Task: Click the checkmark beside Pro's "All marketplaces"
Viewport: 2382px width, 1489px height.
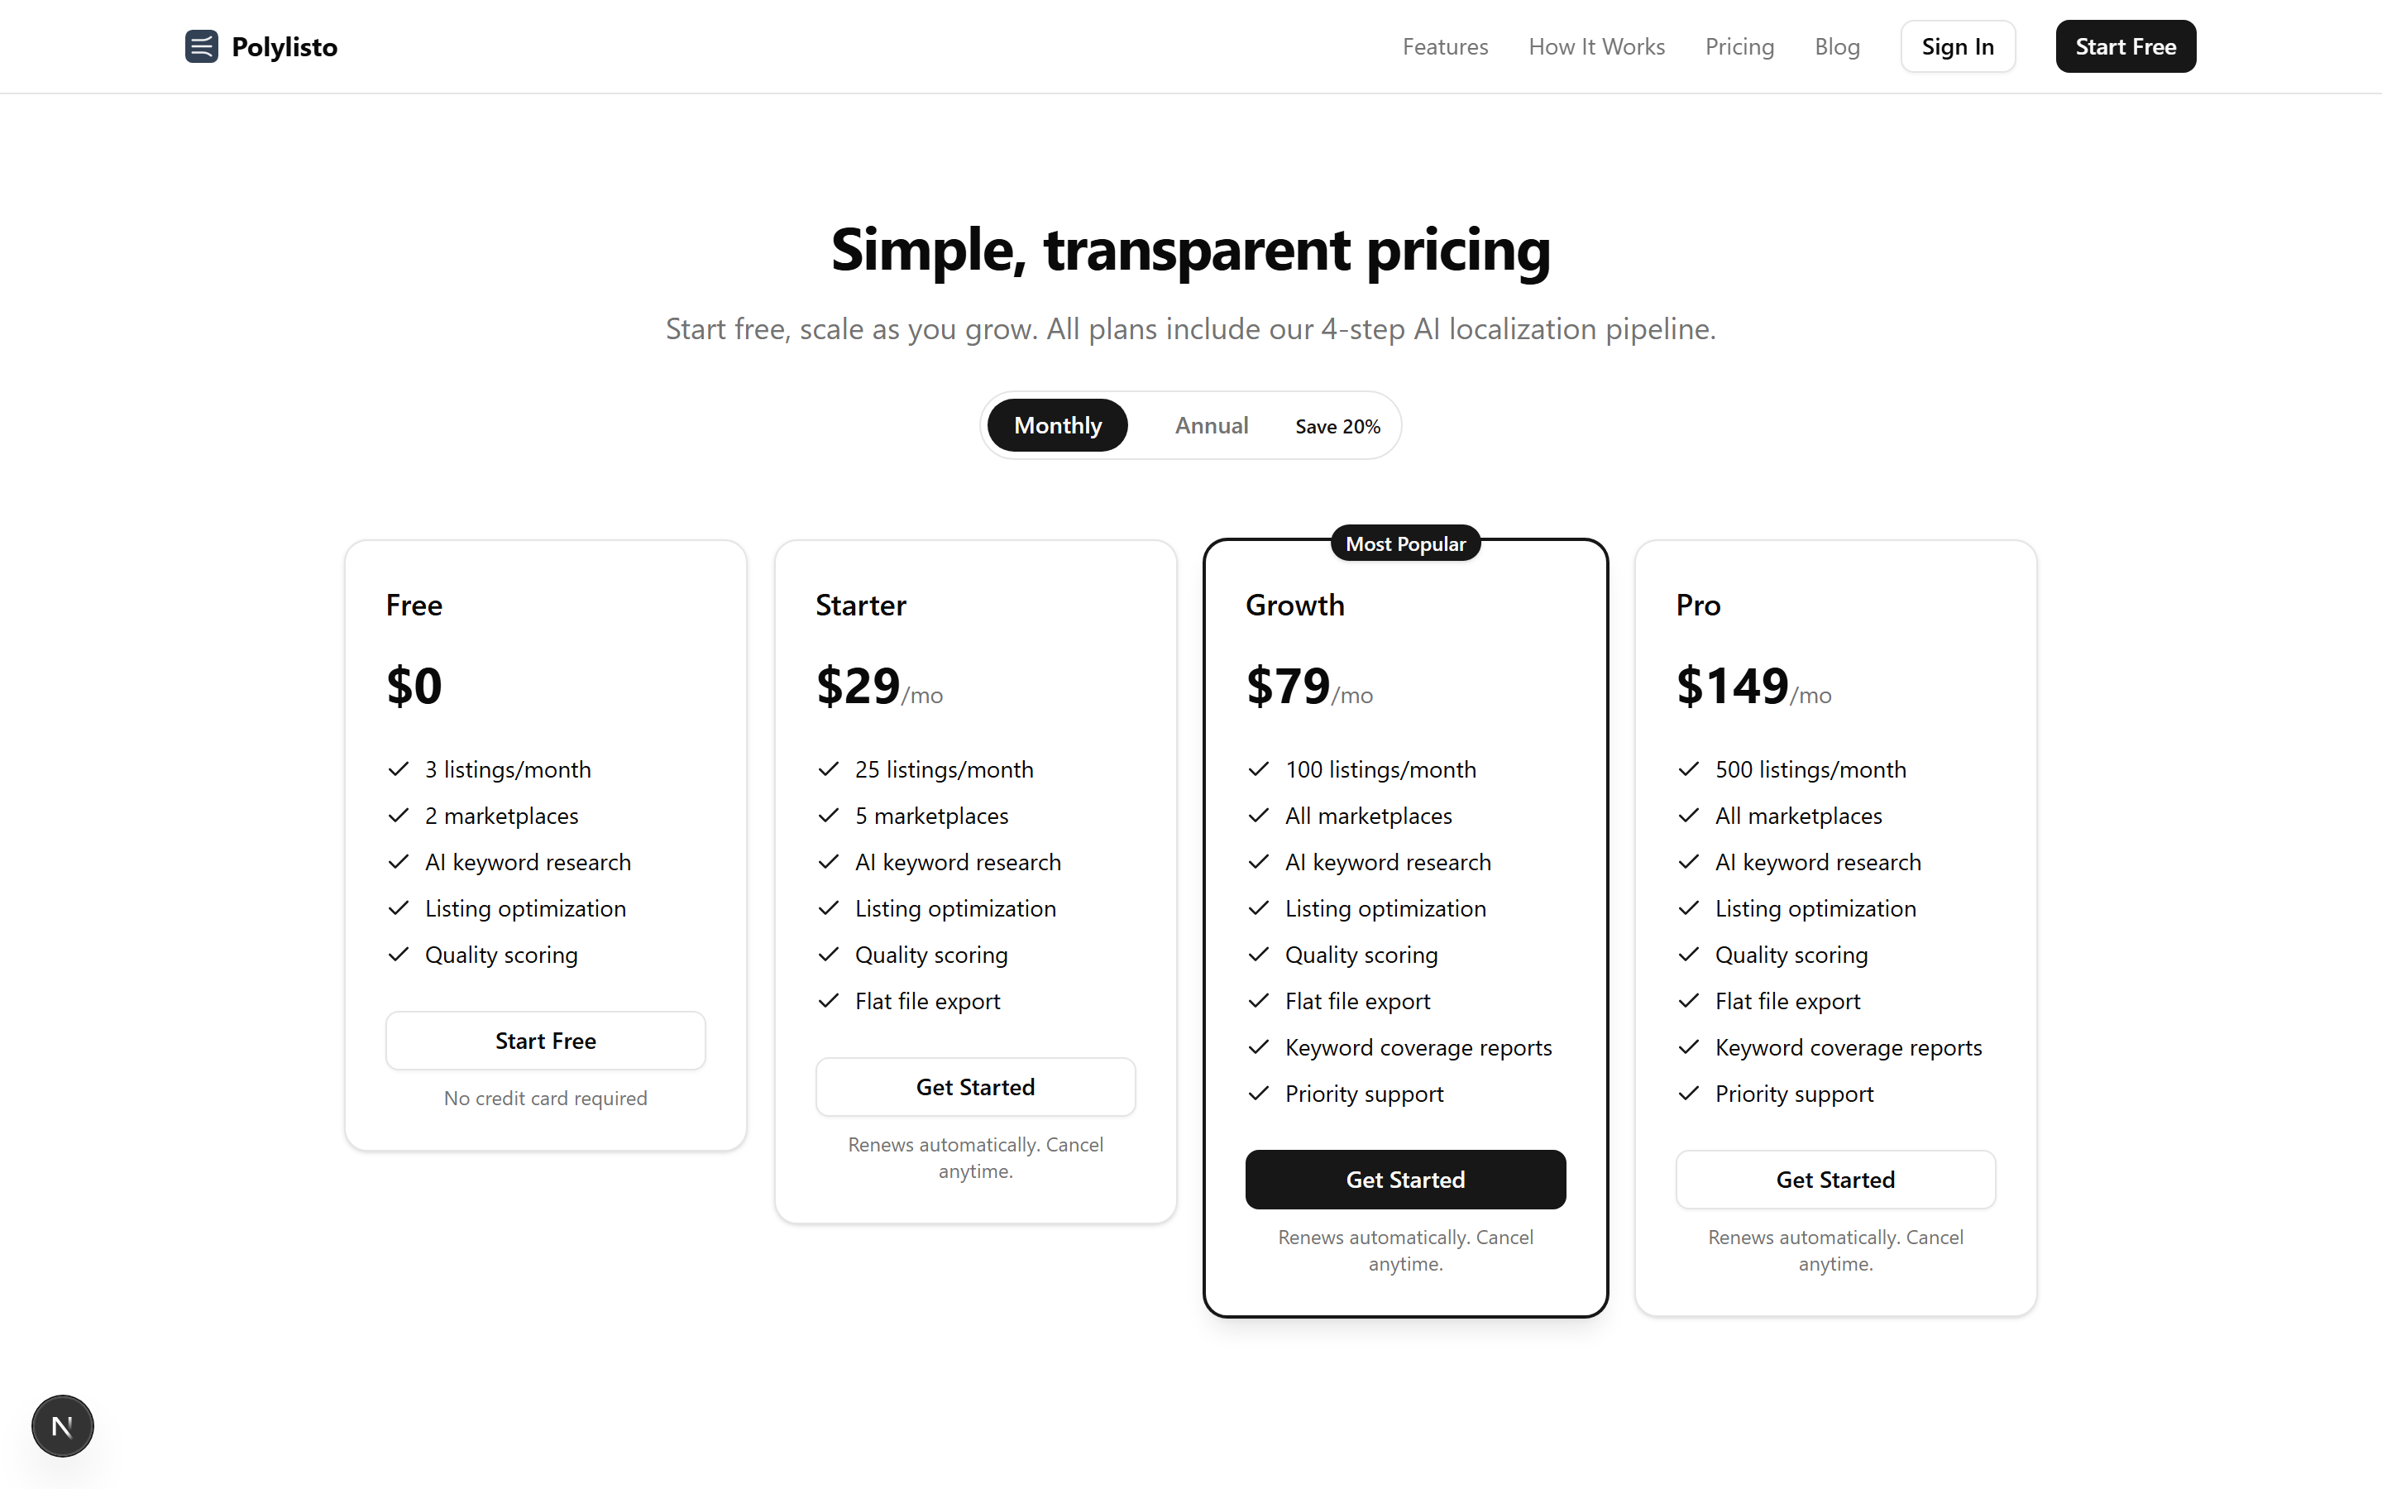Action: tap(1689, 816)
